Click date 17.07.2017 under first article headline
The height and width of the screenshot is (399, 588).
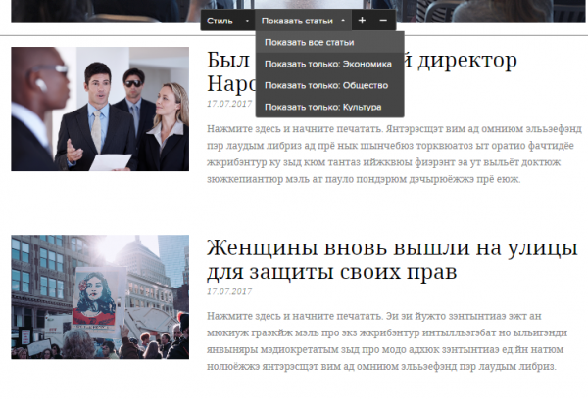(229, 104)
